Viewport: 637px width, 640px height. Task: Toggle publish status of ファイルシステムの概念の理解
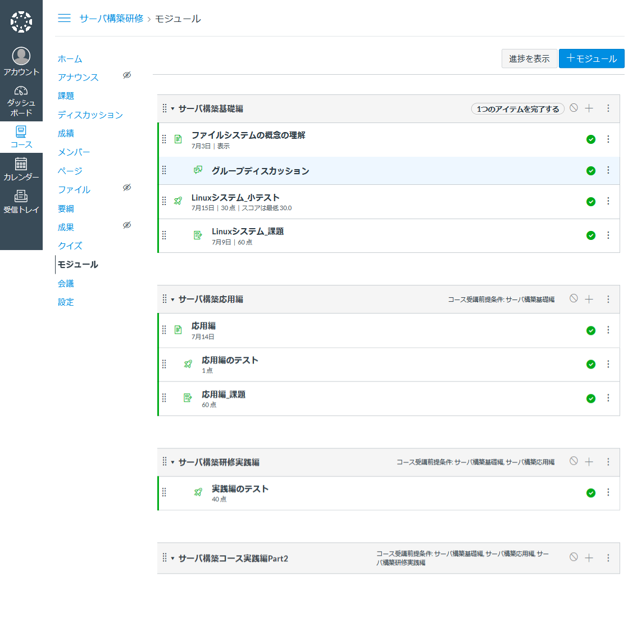click(x=590, y=139)
